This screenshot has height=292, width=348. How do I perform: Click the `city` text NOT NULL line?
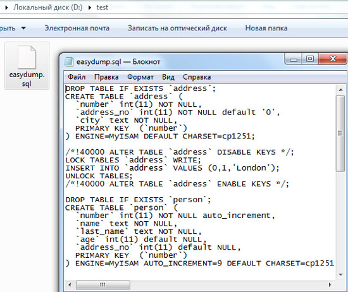tap(126, 120)
